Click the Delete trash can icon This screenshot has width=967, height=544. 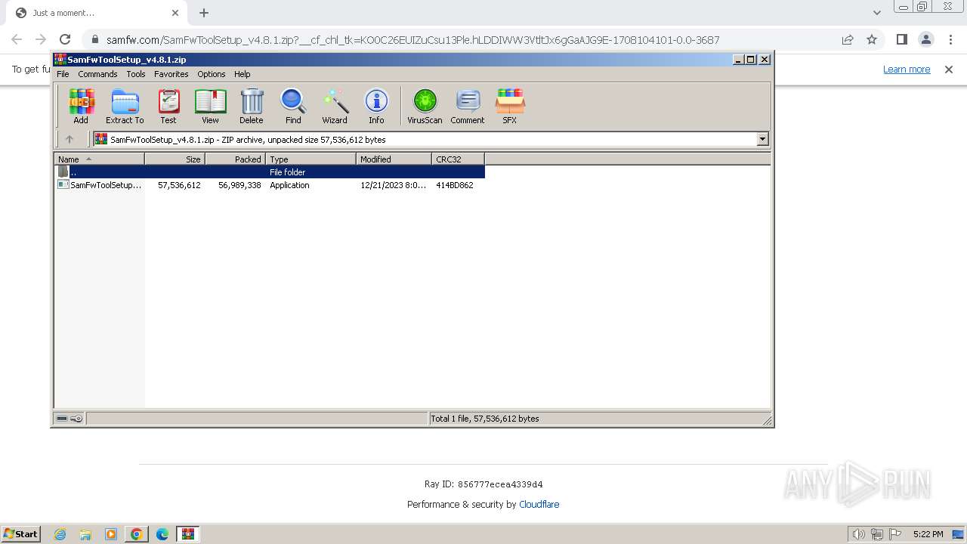click(x=252, y=107)
